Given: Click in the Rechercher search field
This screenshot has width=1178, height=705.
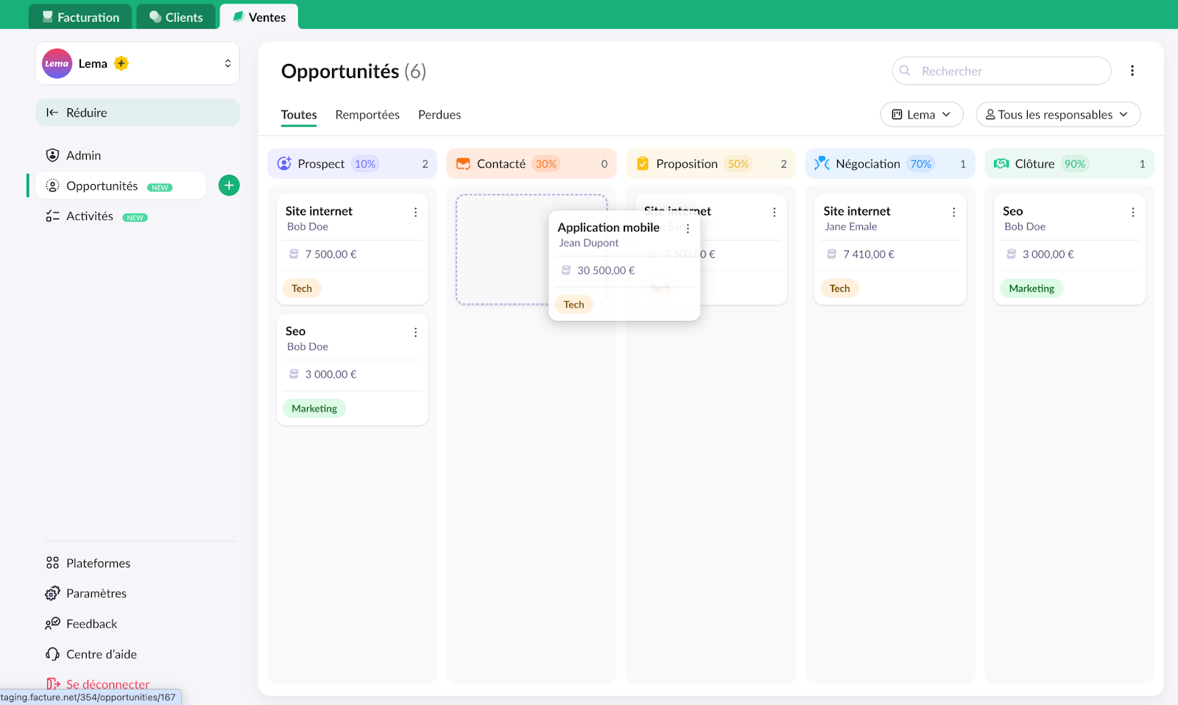Looking at the screenshot, I should [x=1001, y=71].
